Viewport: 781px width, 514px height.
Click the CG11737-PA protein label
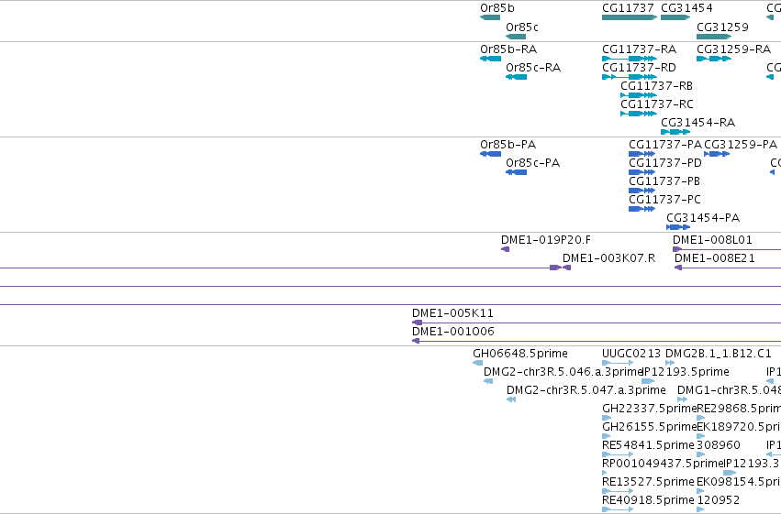[x=665, y=145]
